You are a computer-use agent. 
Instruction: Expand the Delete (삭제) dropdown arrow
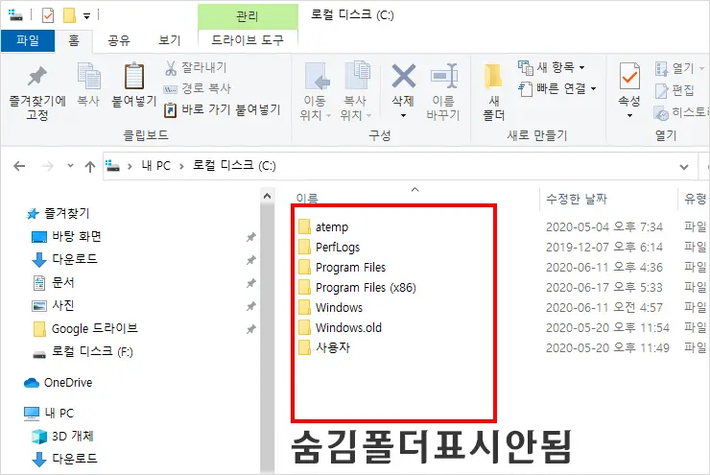pyautogui.click(x=403, y=116)
